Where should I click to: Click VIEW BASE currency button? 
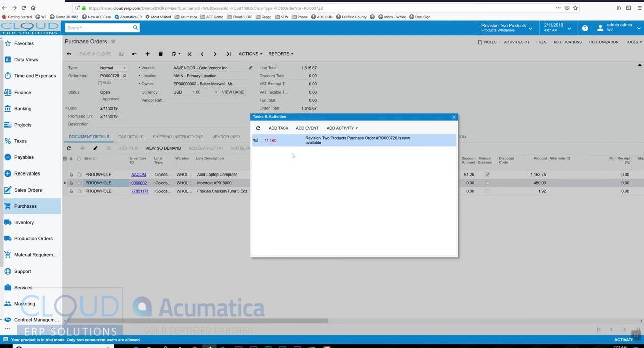coord(233,92)
